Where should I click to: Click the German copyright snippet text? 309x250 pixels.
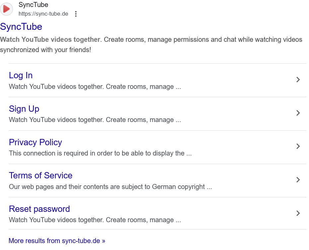(x=110, y=187)
